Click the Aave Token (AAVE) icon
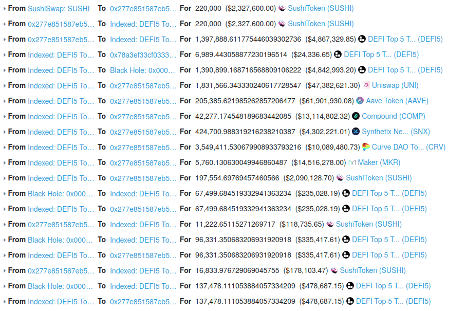466x311 pixels. 360,101
